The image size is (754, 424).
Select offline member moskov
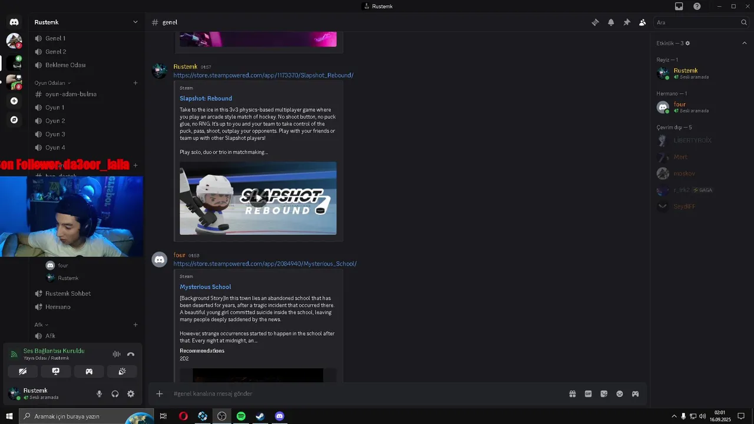tap(701, 174)
